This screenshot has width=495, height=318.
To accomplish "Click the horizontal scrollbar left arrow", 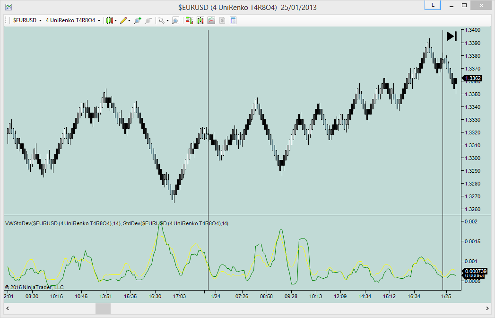I will [8, 308].
